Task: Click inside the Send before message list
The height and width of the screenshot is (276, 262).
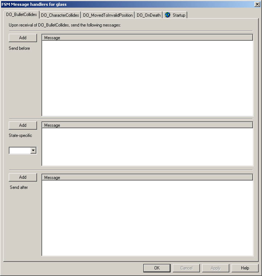Action: click(x=147, y=78)
